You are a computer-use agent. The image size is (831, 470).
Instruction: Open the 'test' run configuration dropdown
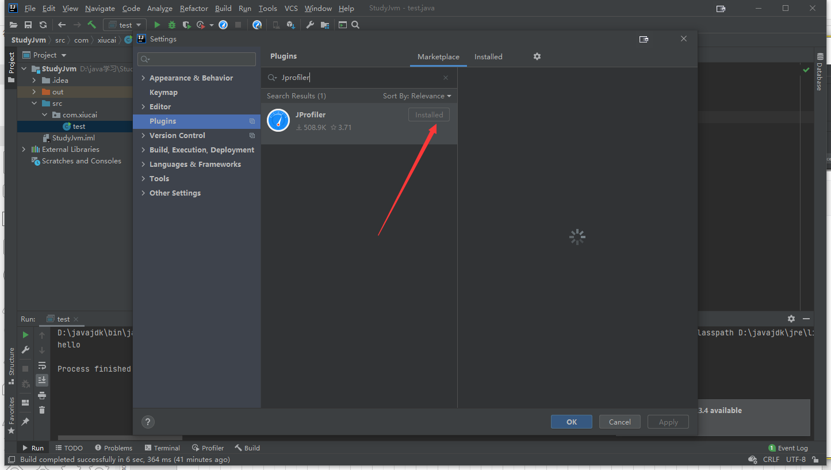[125, 25]
